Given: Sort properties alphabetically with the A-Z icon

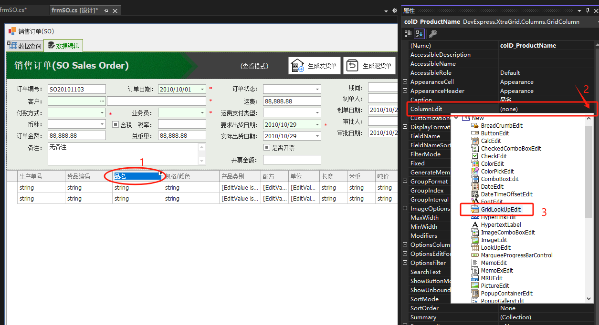Looking at the screenshot, I should (419, 33).
